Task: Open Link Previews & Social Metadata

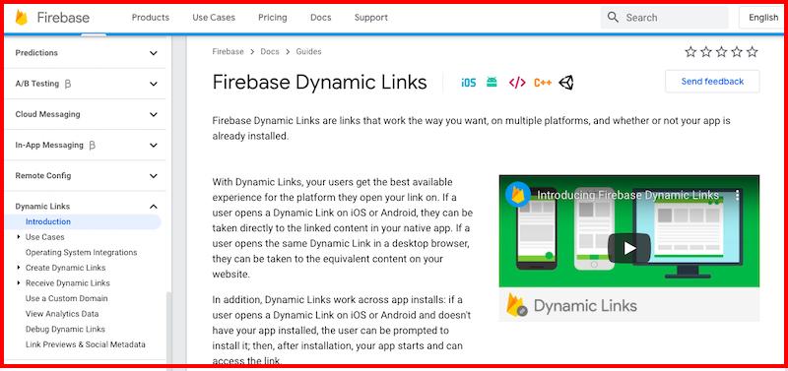Action: click(86, 344)
